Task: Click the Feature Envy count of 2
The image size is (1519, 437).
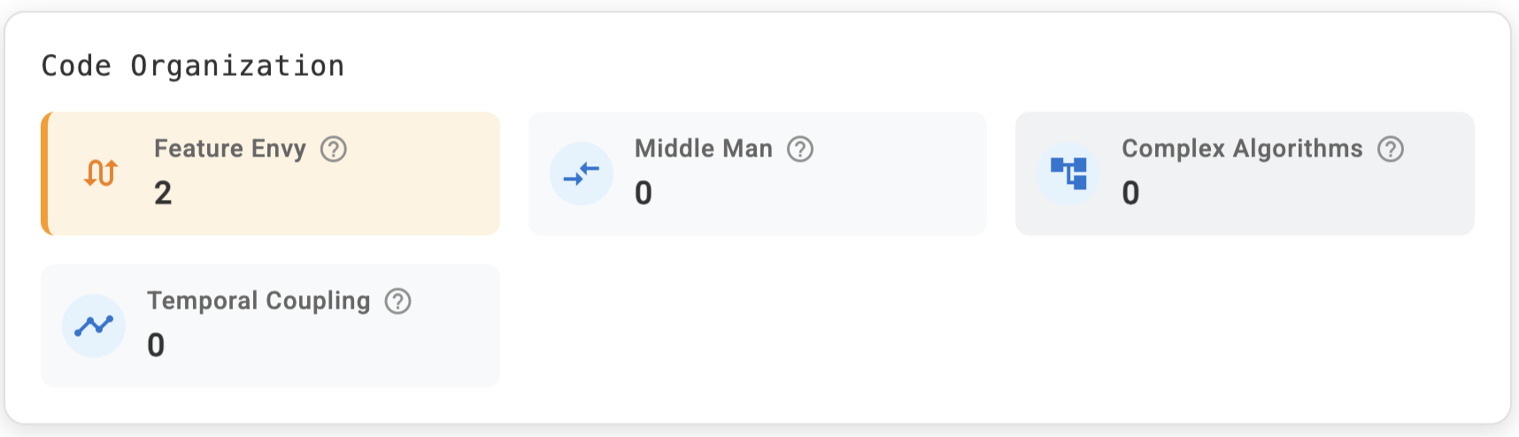Action: (x=163, y=193)
